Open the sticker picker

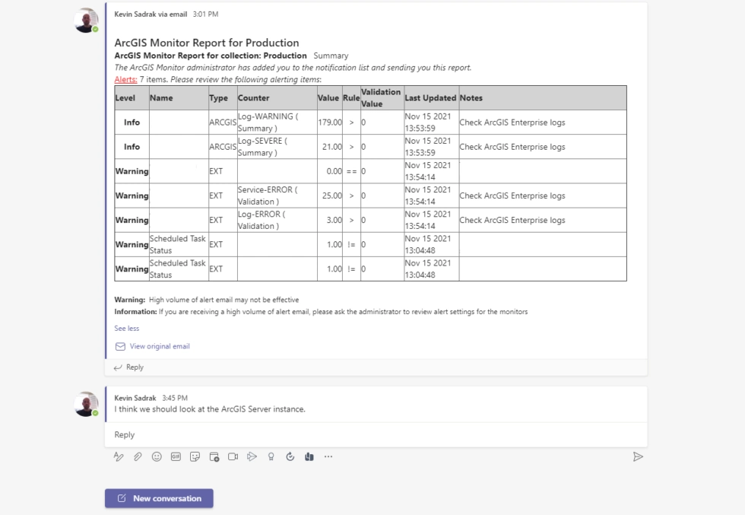tap(195, 456)
